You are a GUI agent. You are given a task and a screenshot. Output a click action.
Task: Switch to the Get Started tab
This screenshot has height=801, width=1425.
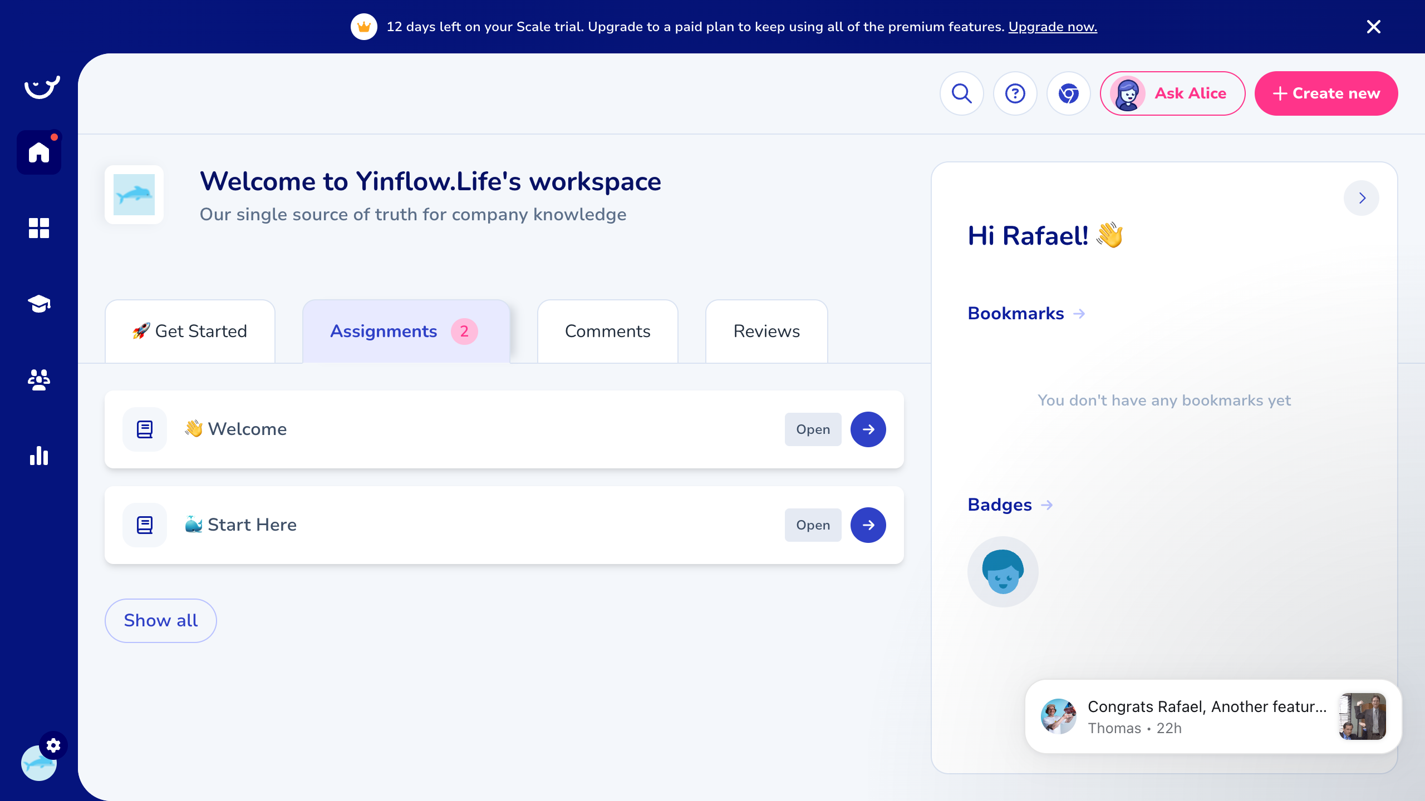click(190, 332)
